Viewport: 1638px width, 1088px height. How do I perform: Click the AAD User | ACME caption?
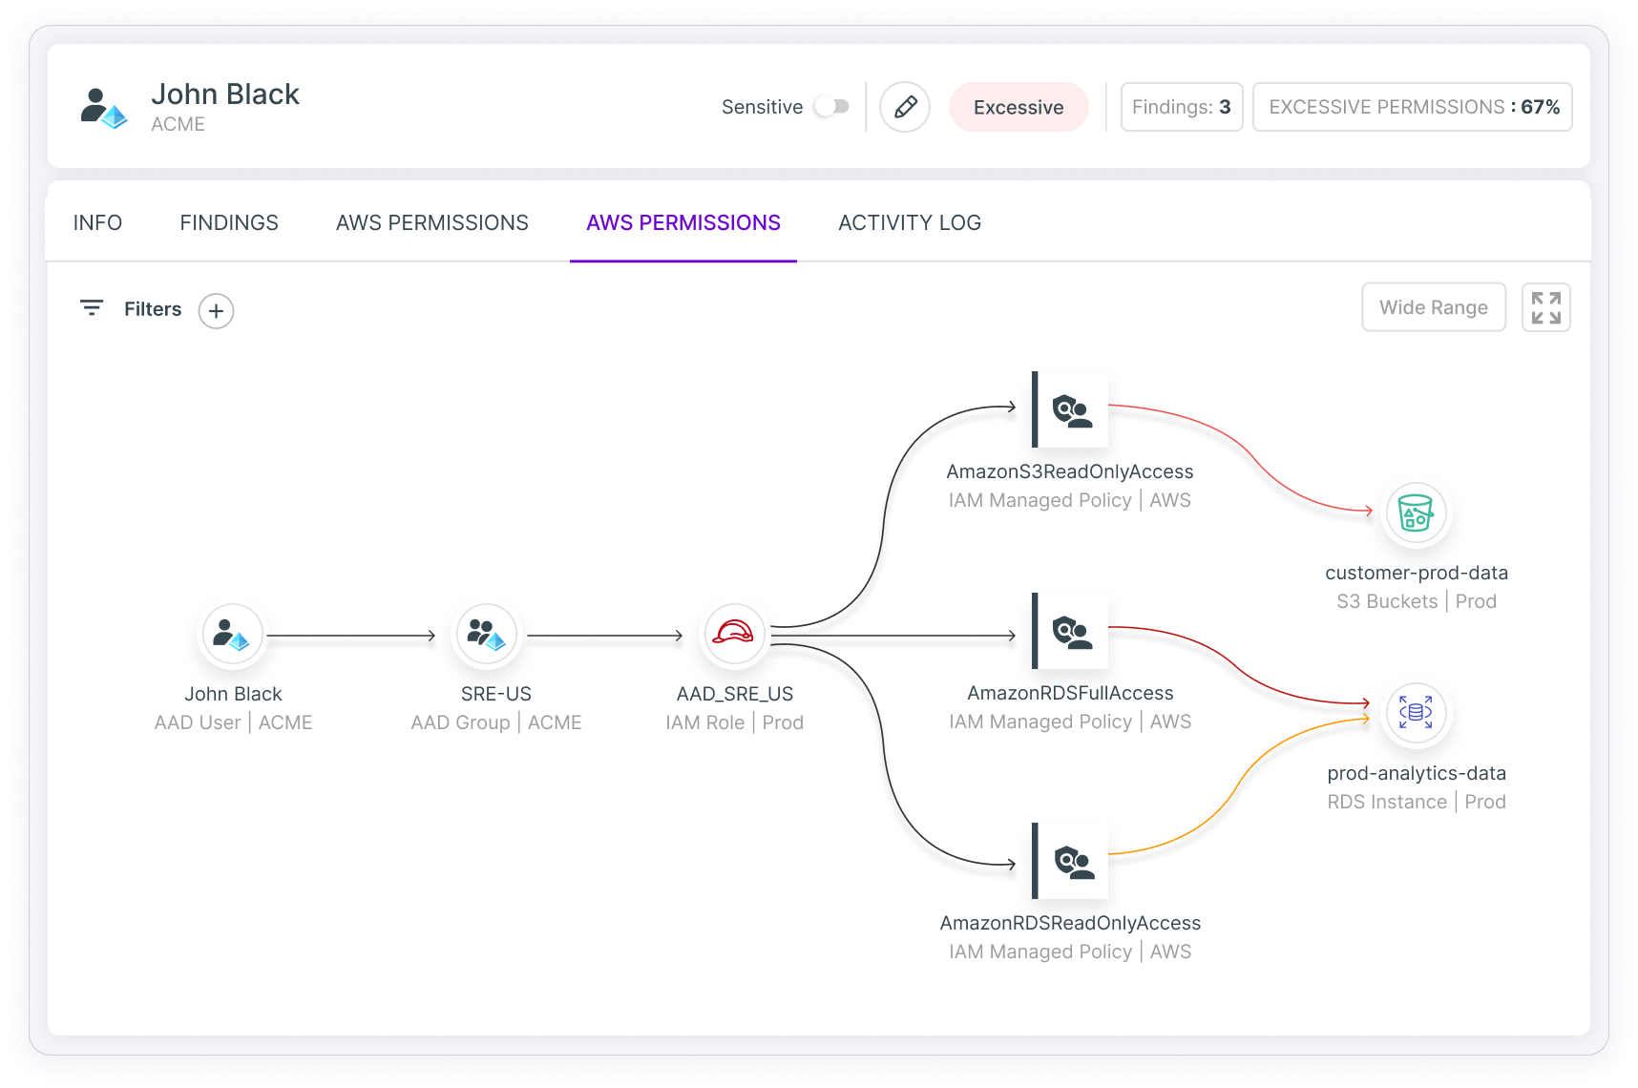click(x=233, y=722)
